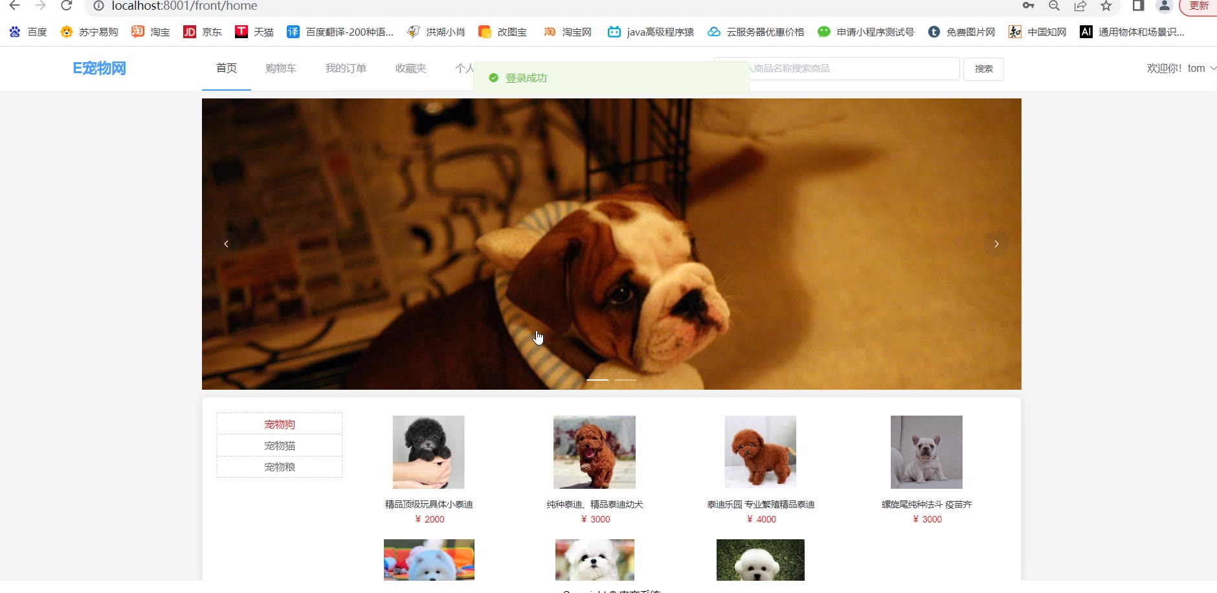
Task: Open the 京东 bookmark
Action: pyautogui.click(x=203, y=32)
